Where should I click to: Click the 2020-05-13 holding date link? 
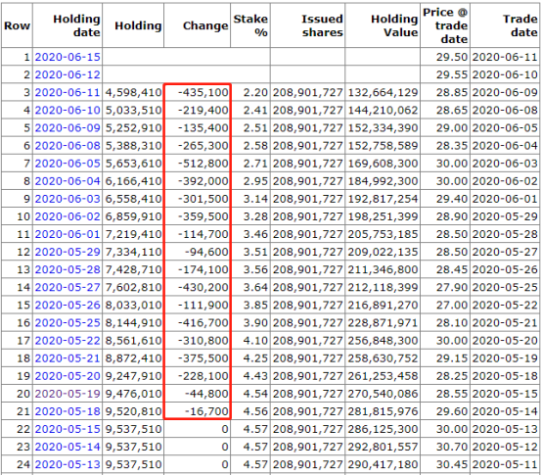pyautogui.click(x=68, y=464)
